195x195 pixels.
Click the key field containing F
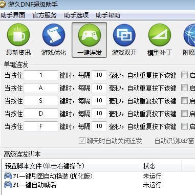(x=41, y=126)
